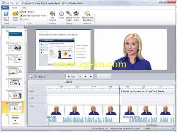Run Preview with animations
Screen dimensions: 177x132
click(88, 16)
